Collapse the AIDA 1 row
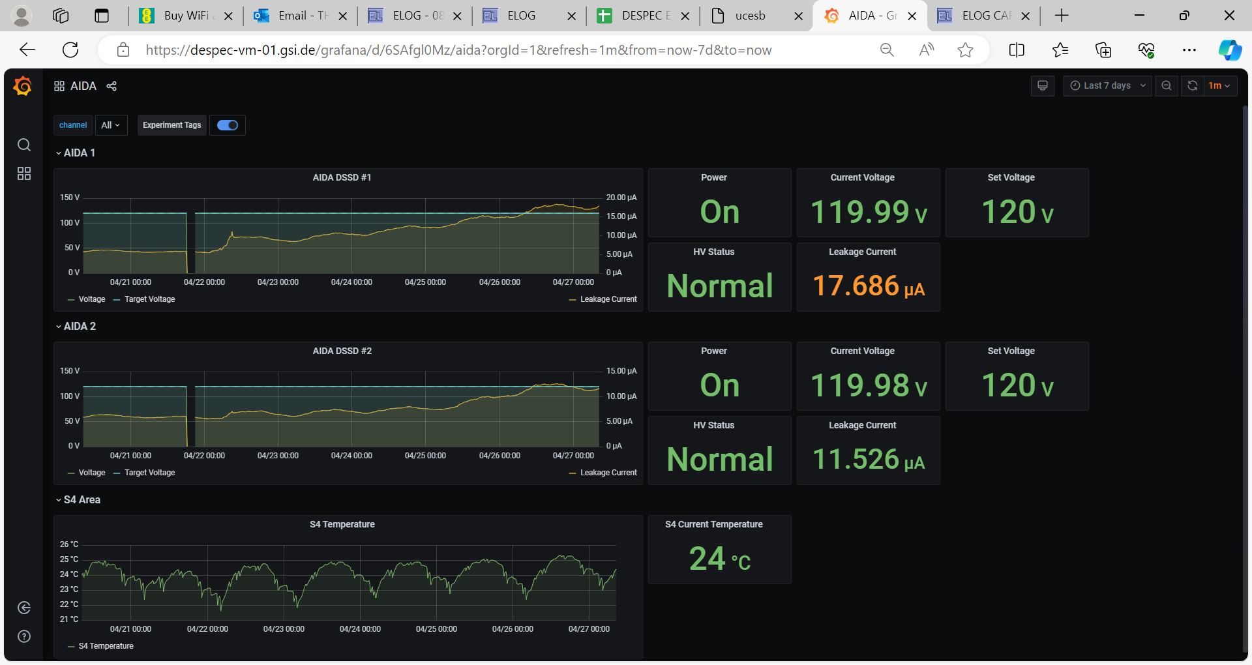1252x665 pixels. (x=76, y=153)
